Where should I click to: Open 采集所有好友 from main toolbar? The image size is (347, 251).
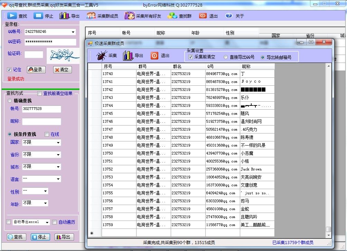143,16
